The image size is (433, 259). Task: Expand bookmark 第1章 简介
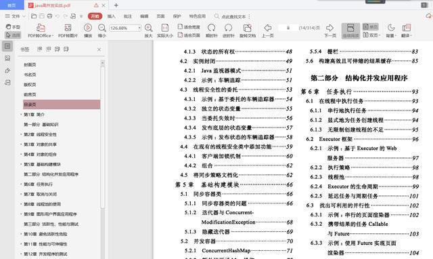pyautogui.click(x=21, y=115)
